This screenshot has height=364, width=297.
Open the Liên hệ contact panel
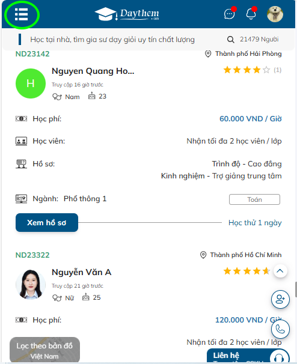click(x=248, y=356)
